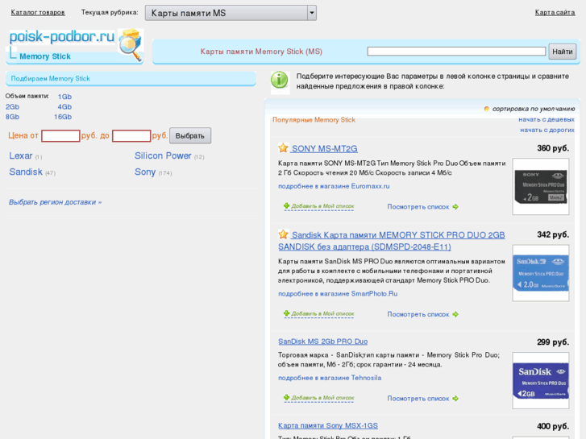Select the Lexar brand filter
This screenshot has height=439, width=586.
coord(21,155)
